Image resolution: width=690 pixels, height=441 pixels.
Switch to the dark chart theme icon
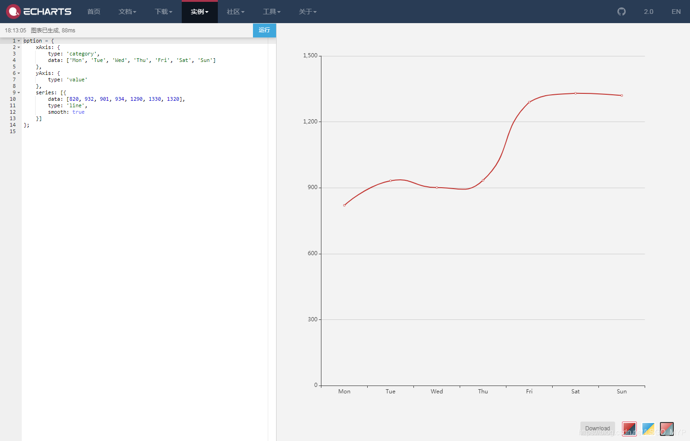pos(666,429)
